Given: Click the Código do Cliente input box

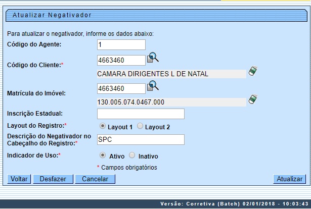Looking at the screenshot, I should (121, 61).
